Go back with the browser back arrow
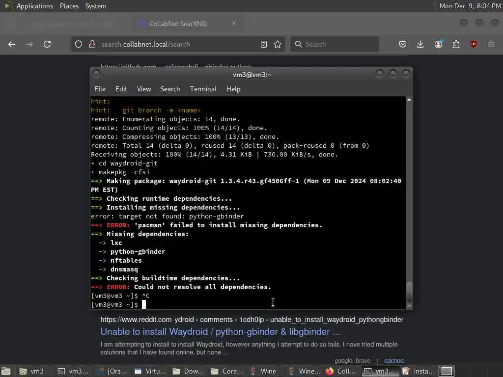Viewport: 503px width, 377px height. (12, 44)
